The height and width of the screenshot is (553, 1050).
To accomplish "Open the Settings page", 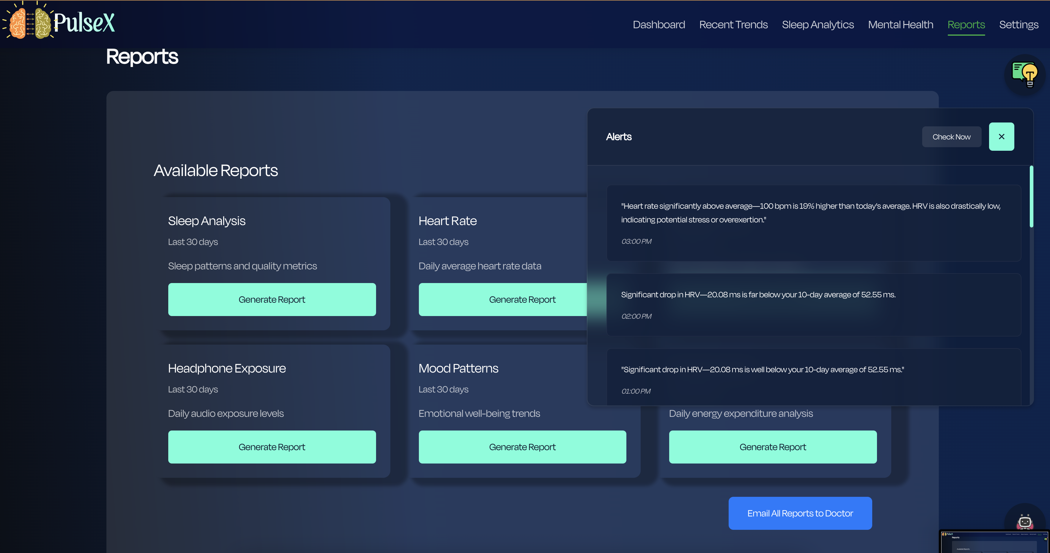I will coord(1018,25).
